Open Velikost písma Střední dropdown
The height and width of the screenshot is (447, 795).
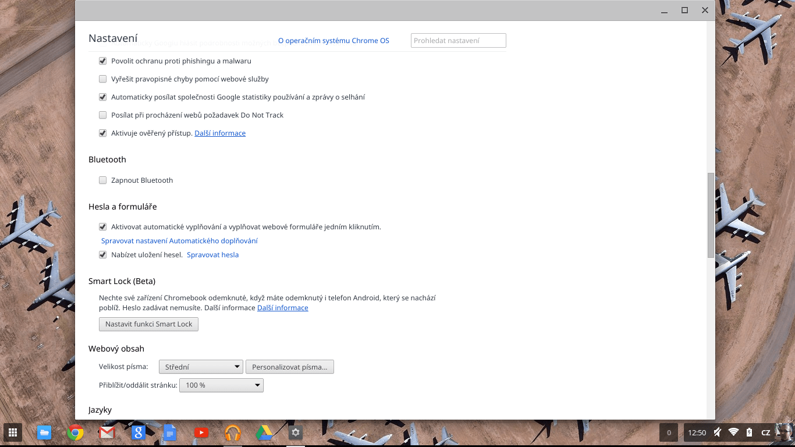201,367
